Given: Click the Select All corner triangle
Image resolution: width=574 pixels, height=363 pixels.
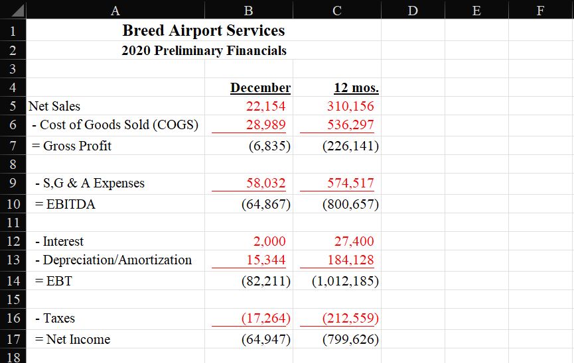Looking at the screenshot, I should tap(14, 10).
